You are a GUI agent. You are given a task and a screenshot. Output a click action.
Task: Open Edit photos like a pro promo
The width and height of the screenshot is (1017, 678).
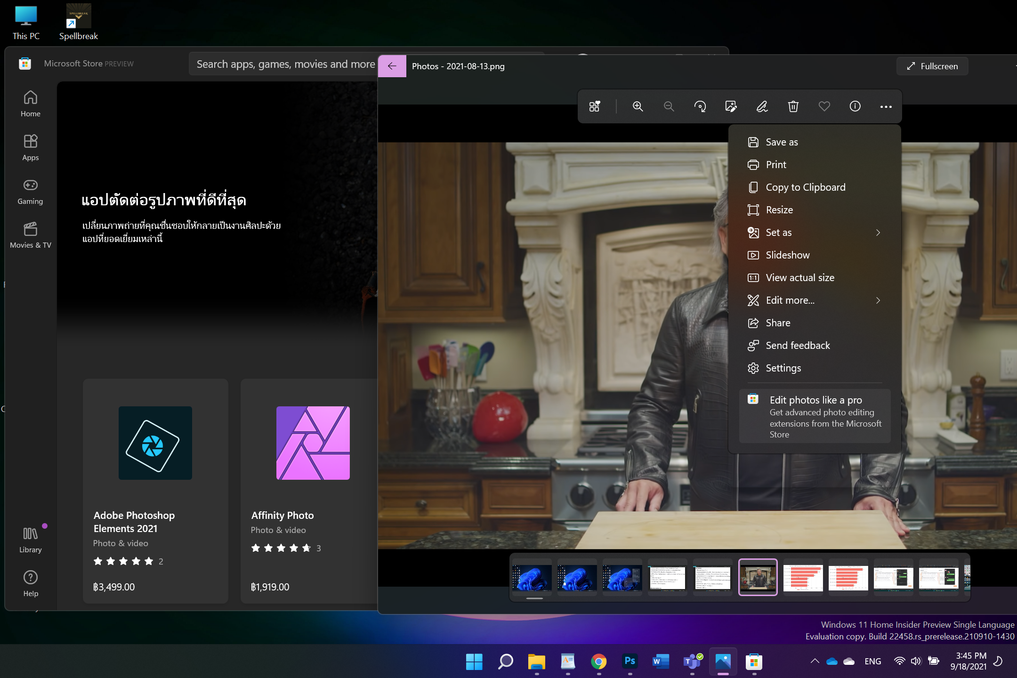click(x=815, y=416)
